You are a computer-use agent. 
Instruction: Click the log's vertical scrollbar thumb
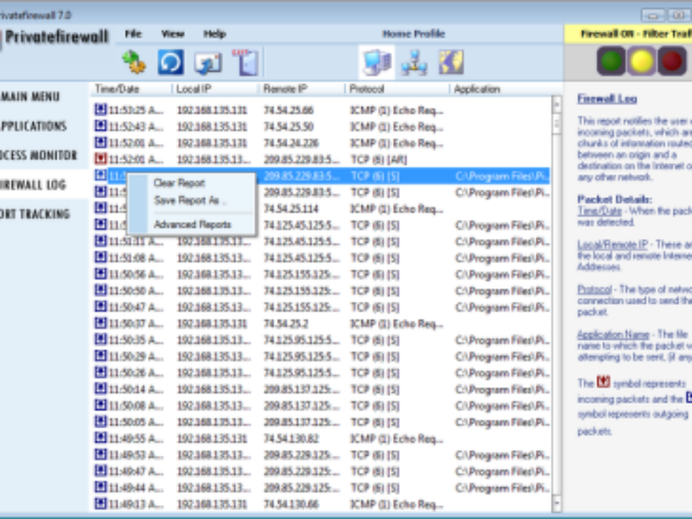[556, 123]
